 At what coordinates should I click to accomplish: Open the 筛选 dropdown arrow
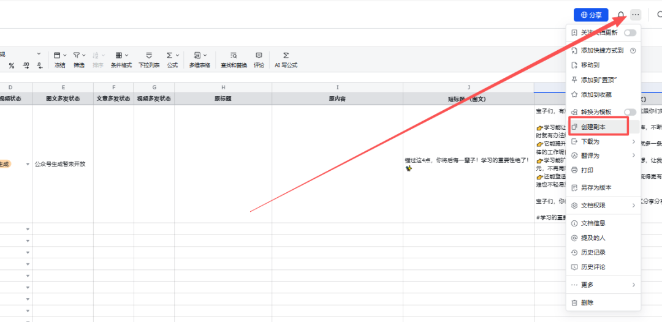click(83, 55)
